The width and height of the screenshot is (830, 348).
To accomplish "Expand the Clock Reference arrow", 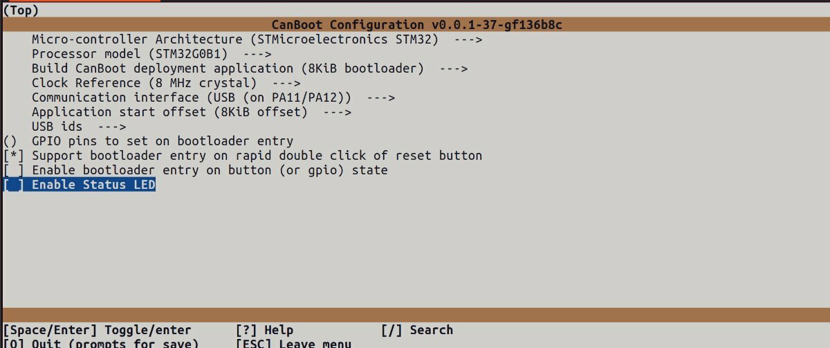I will pos(286,83).
